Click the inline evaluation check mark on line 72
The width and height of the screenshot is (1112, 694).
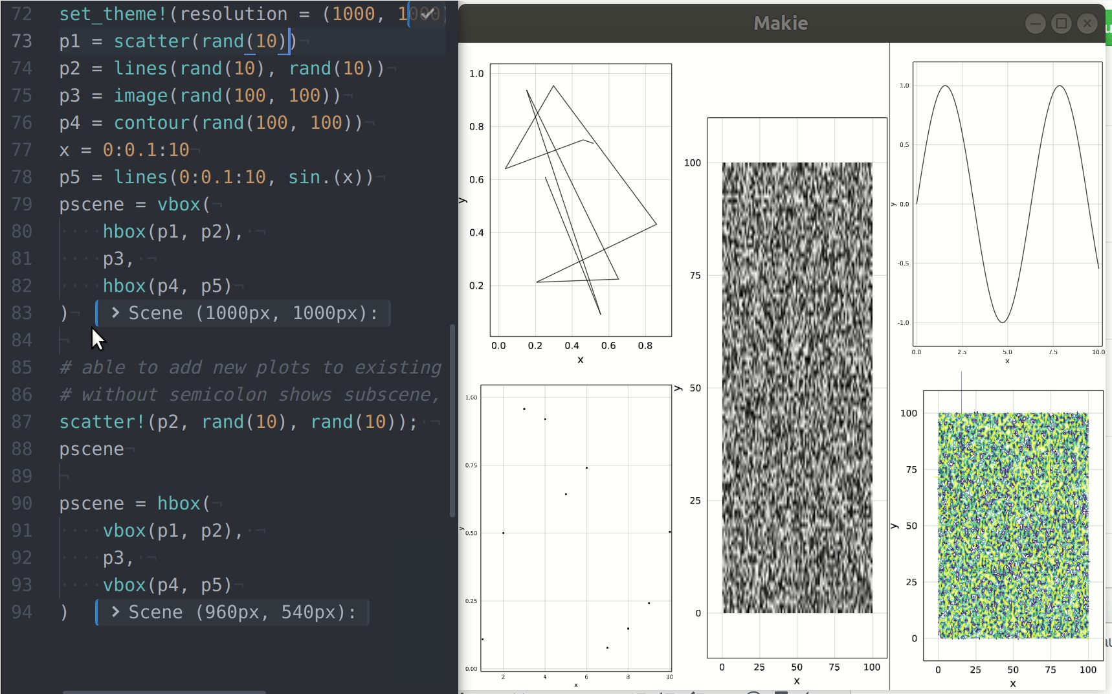427,13
